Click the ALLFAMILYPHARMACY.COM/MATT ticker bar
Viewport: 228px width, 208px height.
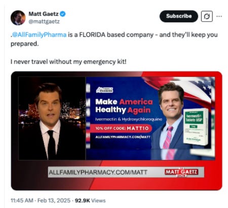pyautogui.click(x=126, y=172)
